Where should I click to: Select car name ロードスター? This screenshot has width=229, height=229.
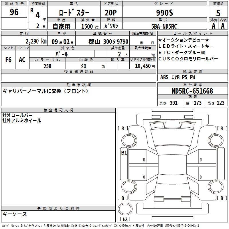point(74,13)
